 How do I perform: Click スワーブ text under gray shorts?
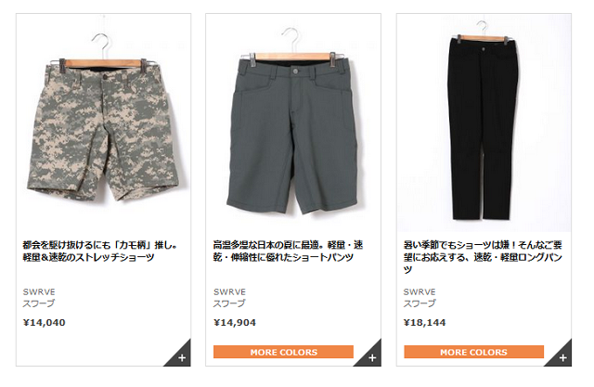(x=229, y=303)
